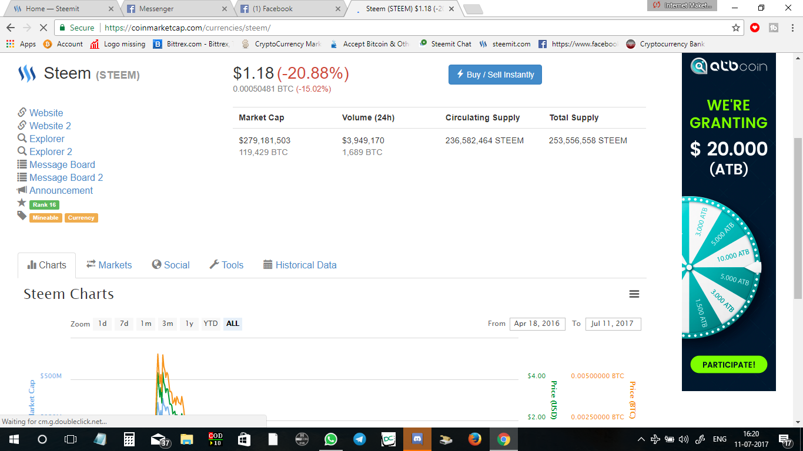Open the Website 2 link

point(50,126)
